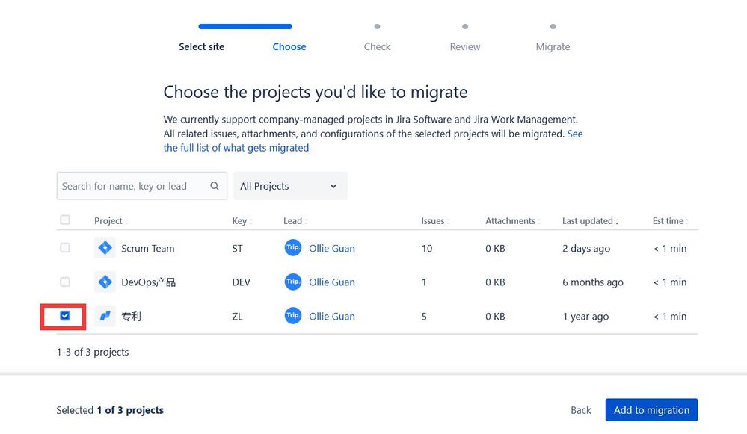The width and height of the screenshot is (747, 434).
Task: Click the Scrum Team project icon
Action: coord(105,248)
